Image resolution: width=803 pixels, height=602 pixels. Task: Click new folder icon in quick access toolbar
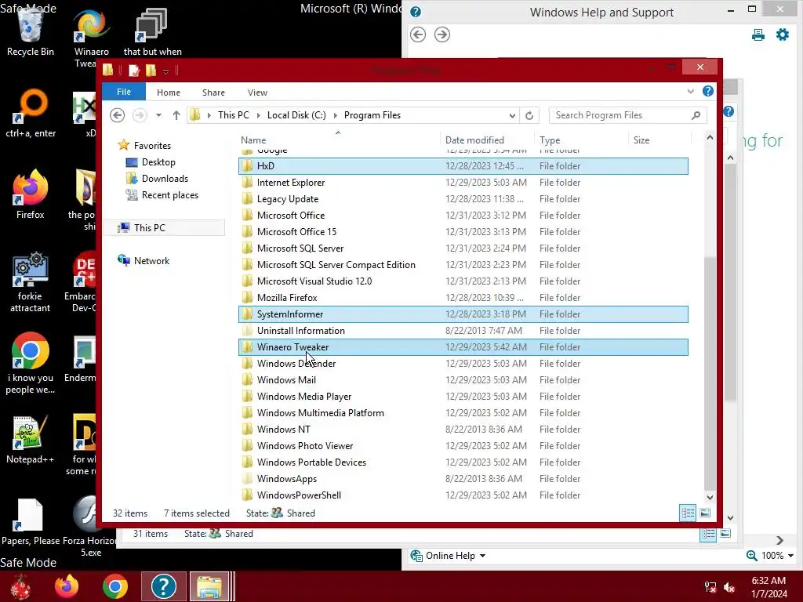pos(151,70)
